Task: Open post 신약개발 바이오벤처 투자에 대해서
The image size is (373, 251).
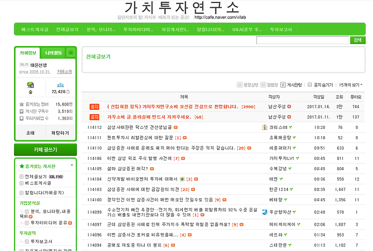Action: tap(142, 179)
